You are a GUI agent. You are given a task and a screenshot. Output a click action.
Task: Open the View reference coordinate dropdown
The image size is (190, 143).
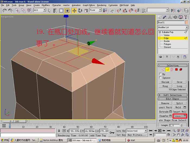tap(95, 10)
